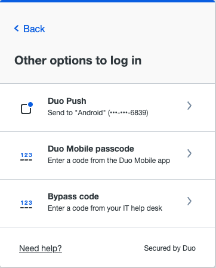Click the Secured by Duo footer text
This screenshot has width=216, height=268.
pos(169,248)
